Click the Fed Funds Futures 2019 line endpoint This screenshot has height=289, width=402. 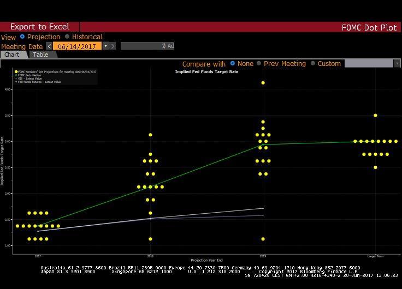[263, 208]
